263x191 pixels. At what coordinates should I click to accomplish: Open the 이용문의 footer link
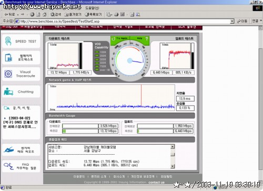[79, 176]
